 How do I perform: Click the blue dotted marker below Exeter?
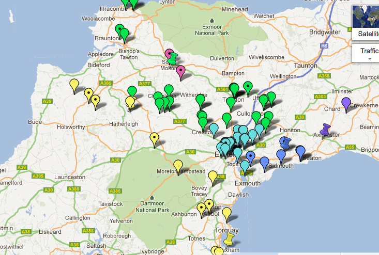coord(251,156)
